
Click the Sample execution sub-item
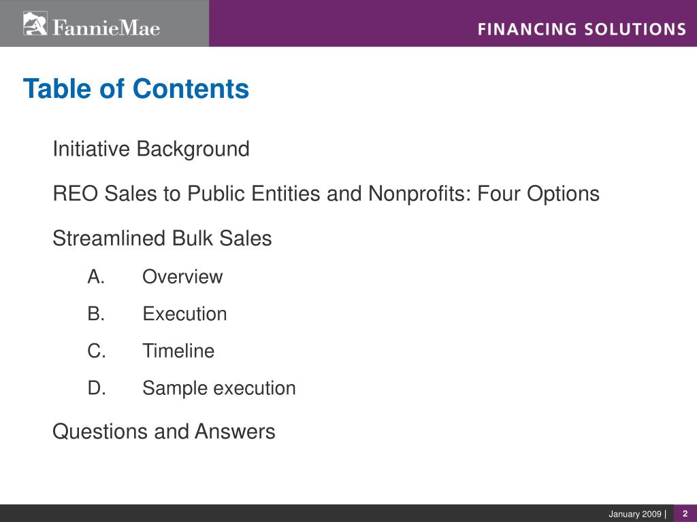click(219, 388)
